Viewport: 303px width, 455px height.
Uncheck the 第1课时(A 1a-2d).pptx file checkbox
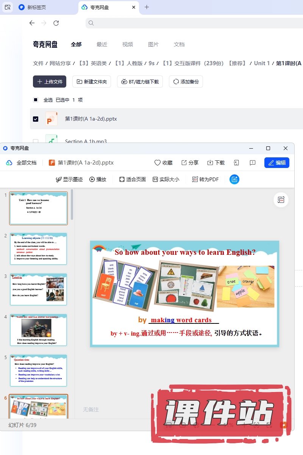(36, 119)
